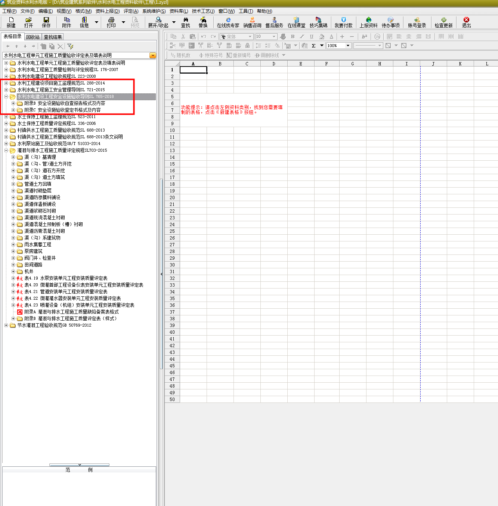Open the 资料库(L) menu
The width and height of the screenshot is (498, 506).
point(179,11)
